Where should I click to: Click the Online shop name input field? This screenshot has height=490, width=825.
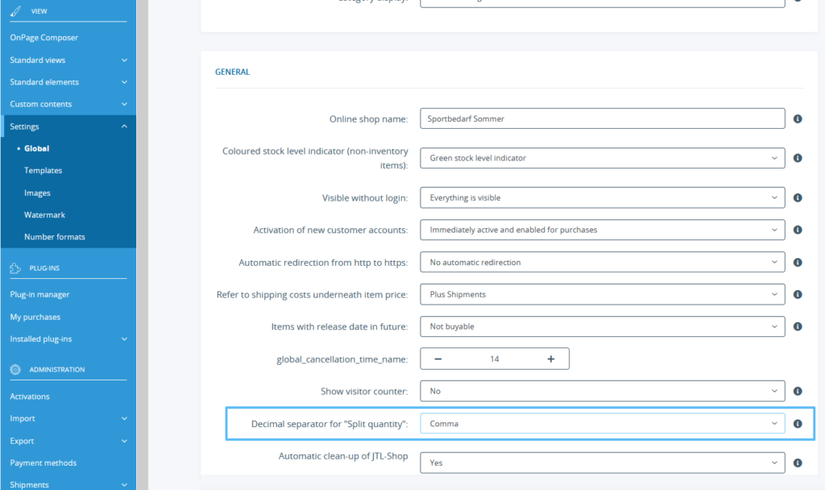pyautogui.click(x=602, y=118)
